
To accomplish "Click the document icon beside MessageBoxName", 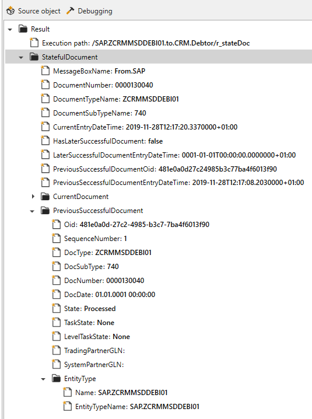I will [45, 71].
